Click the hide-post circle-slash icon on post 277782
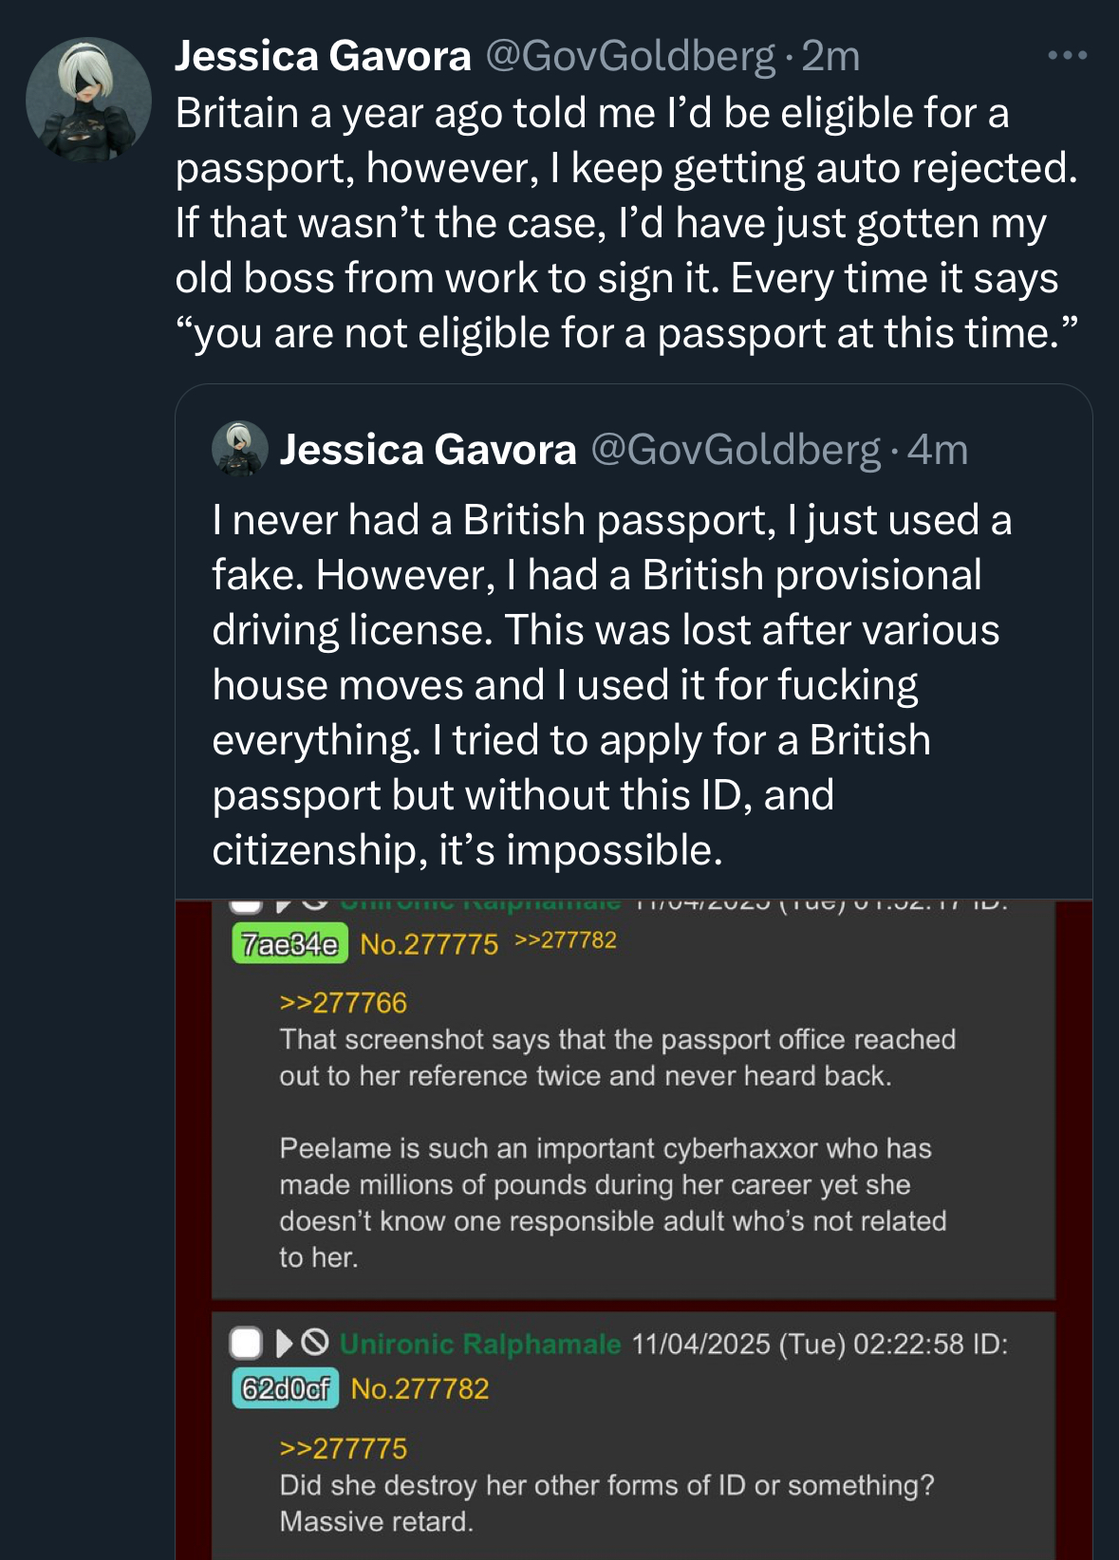Image resolution: width=1119 pixels, height=1560 pixels. (315, 1343)
